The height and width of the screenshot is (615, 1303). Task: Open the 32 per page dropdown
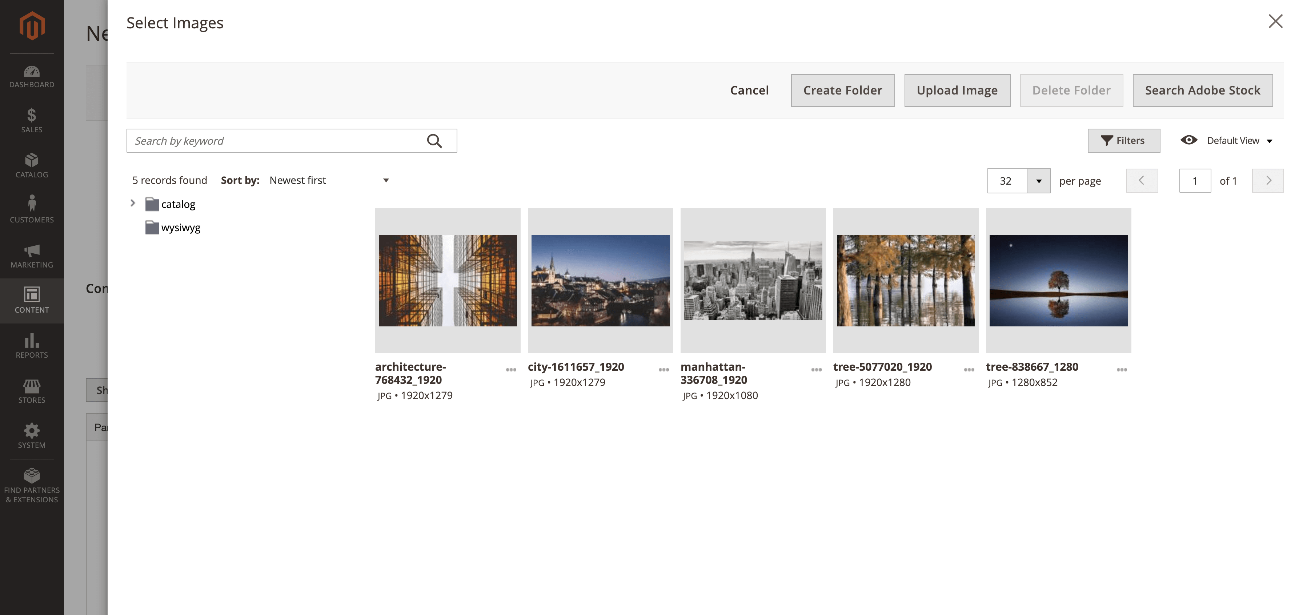pyautogui.click(x=1038, y=181)
